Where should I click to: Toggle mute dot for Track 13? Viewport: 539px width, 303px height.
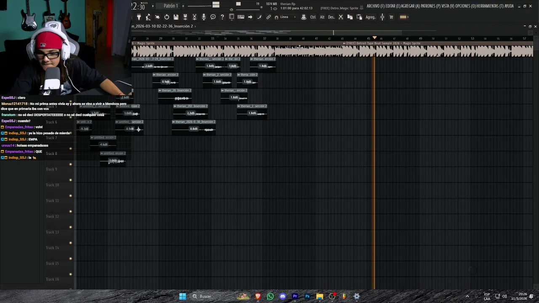(x=70, y=243)
